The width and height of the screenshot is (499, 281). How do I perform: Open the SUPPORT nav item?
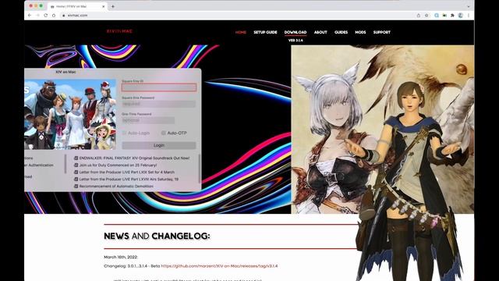pos(381,32)
